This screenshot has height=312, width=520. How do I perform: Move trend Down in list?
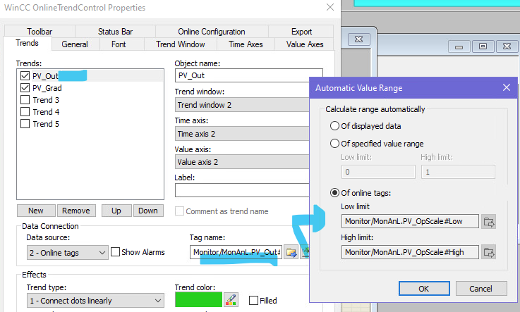coord(148,211)
